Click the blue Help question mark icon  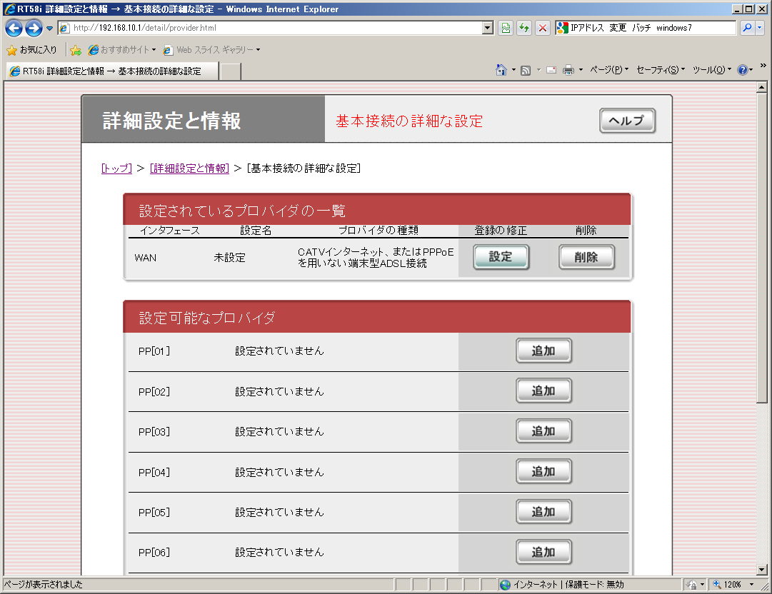pos(743,70)
